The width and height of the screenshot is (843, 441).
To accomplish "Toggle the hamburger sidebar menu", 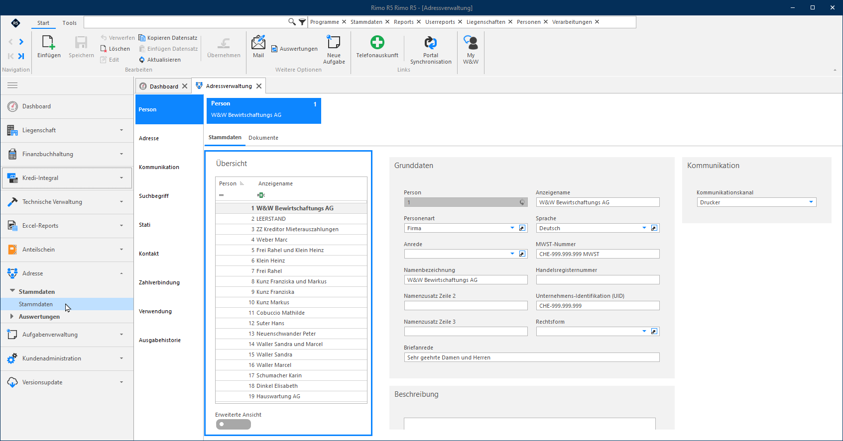I will 12,86.
